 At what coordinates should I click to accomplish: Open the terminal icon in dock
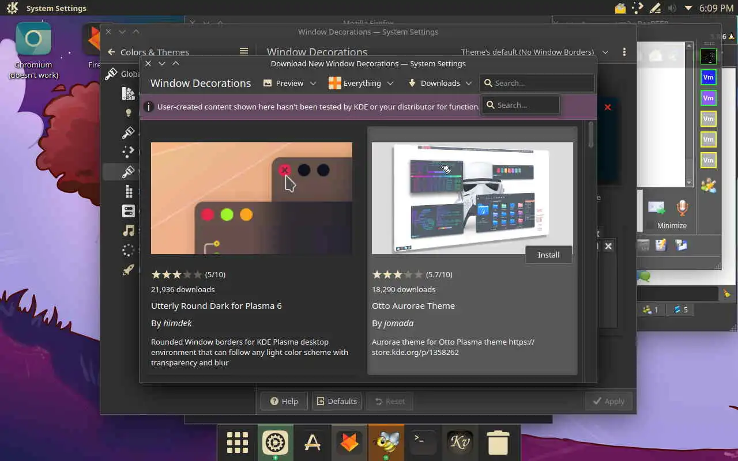(x=423, y=443)
